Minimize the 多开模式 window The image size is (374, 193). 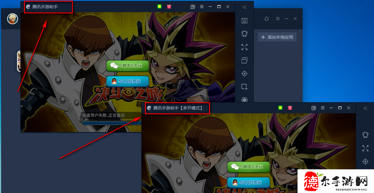pos(331,108)
